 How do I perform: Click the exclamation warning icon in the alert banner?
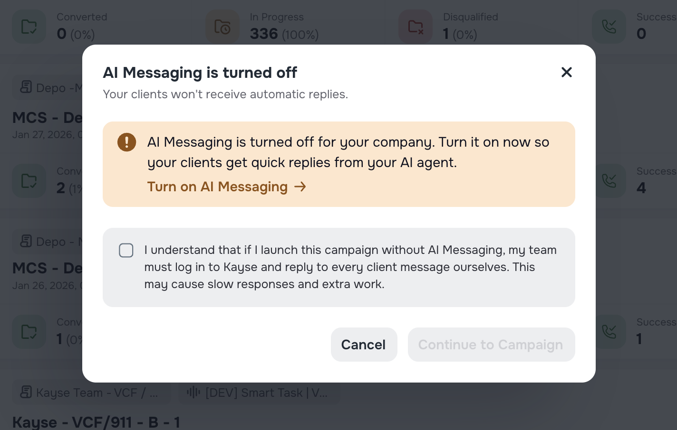point(126,142)
